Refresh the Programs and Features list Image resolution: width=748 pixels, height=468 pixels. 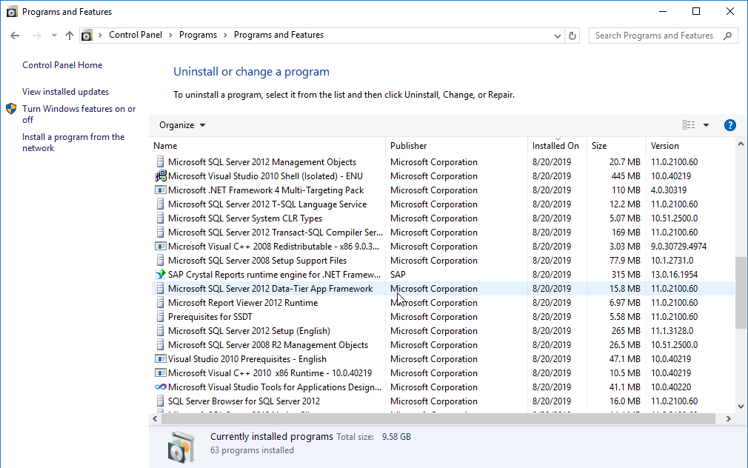tap(572, 36)
